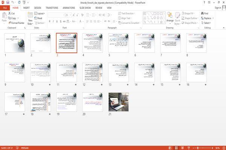Switch to Slide Sorter view in status bar
The height and width of the screenshot is (150, 226).
point(176,148)
